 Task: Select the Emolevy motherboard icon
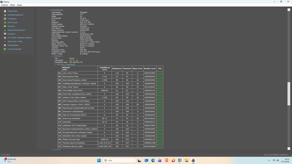(5, 26)
